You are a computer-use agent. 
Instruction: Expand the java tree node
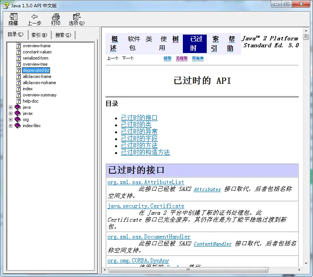[x=11, y=107]
